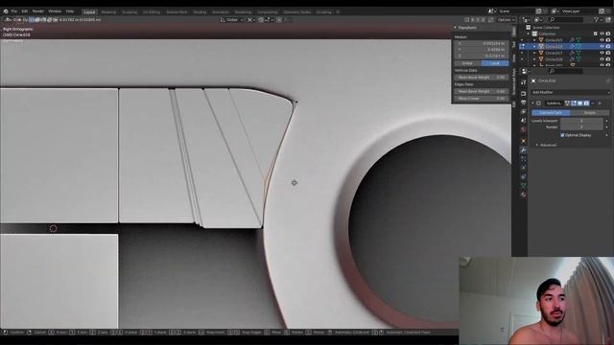Open the Add Modifier dropdown
Image resolution: width=614 pixels, height=345 pixels.
point(571,92)
